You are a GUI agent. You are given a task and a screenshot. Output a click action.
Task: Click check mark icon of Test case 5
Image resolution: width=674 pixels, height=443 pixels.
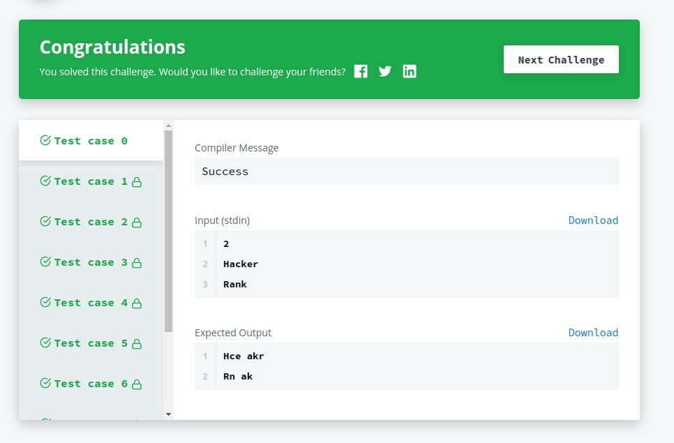tap(45, 342)
